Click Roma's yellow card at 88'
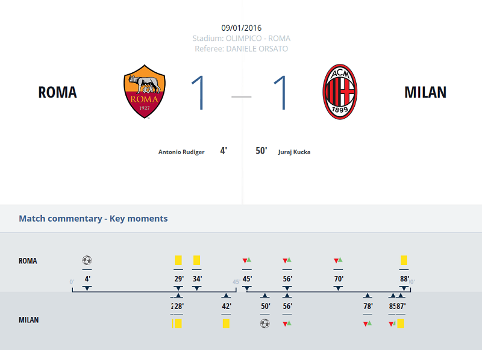 coord(404,260)
